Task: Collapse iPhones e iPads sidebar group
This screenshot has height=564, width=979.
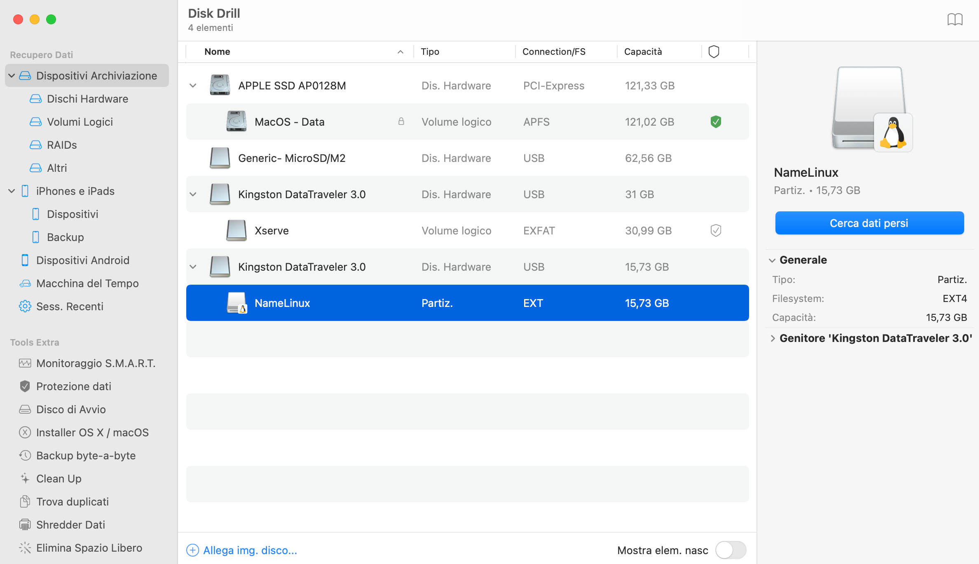Action: click(x=12, y=191)
